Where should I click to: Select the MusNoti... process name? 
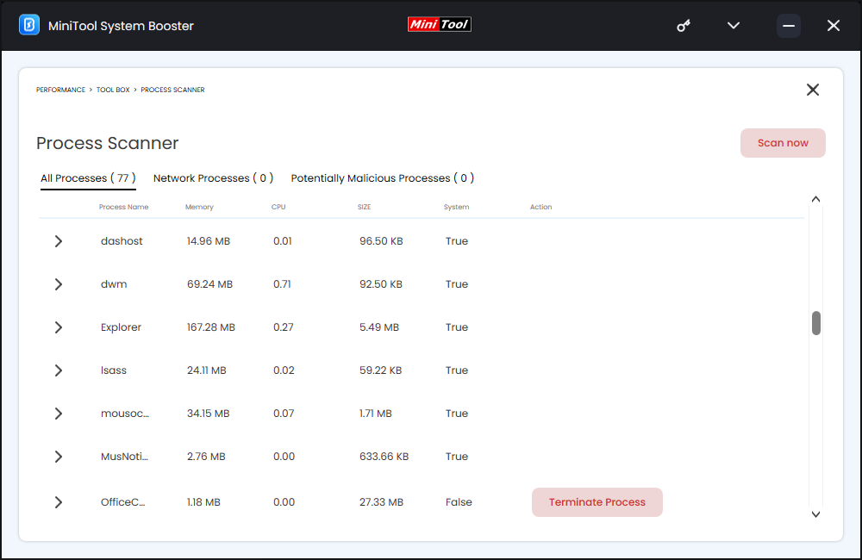[124, 456]
